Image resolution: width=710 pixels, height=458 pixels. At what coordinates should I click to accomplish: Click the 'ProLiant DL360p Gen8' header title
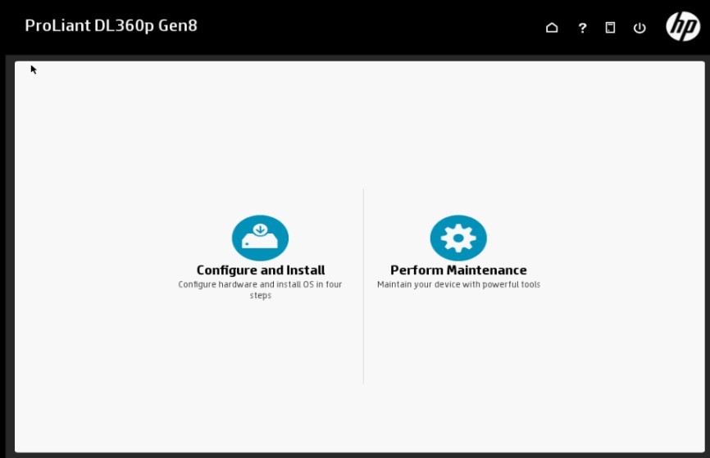(x=111, y=25)
